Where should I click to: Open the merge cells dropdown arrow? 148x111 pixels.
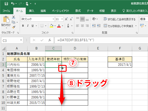click(136, 26)
